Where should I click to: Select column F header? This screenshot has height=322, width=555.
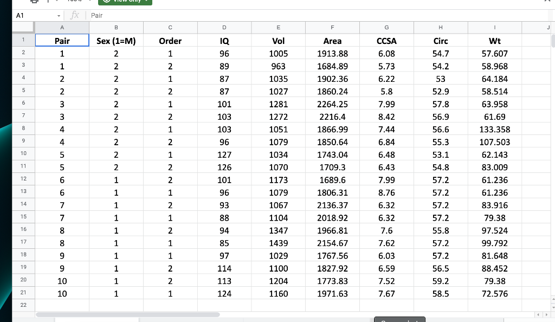pos(332,27)
